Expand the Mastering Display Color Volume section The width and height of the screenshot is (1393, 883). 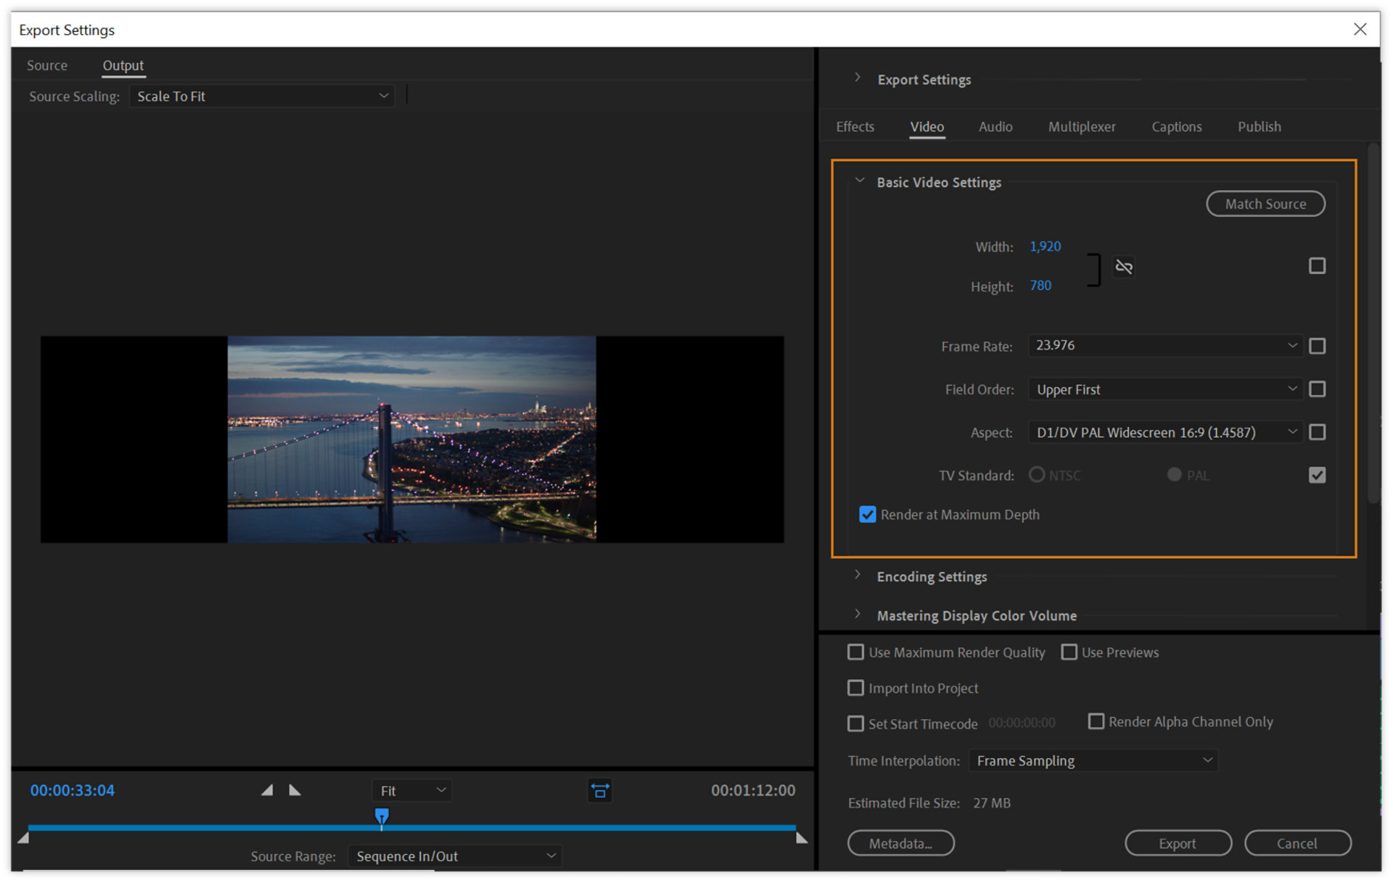(x=858, y=614)
